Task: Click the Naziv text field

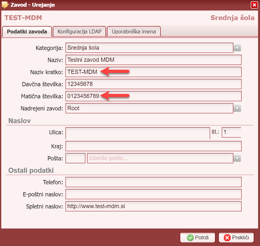Action: 153,60
